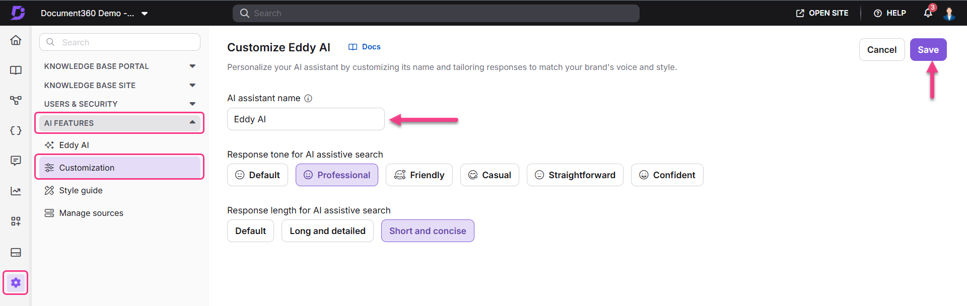
Task: Click the Document360 logo icon
Action: click(18, 13)
